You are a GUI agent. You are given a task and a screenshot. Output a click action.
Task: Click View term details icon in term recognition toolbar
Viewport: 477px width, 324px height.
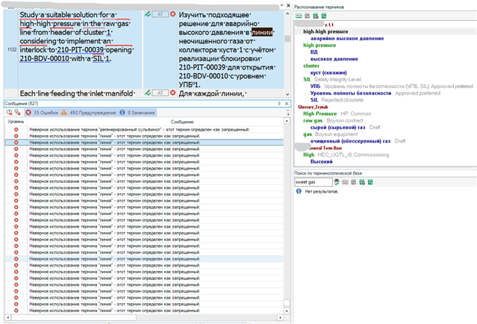click(x=299, y=16)
